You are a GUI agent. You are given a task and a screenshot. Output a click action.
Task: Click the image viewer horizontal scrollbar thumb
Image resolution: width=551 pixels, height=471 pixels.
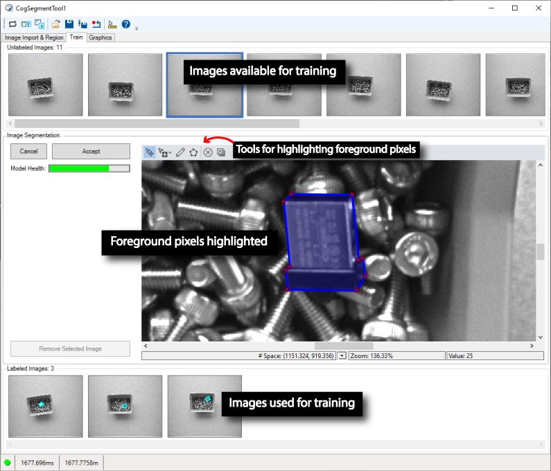pyautogui.click(x=344, y=346)
